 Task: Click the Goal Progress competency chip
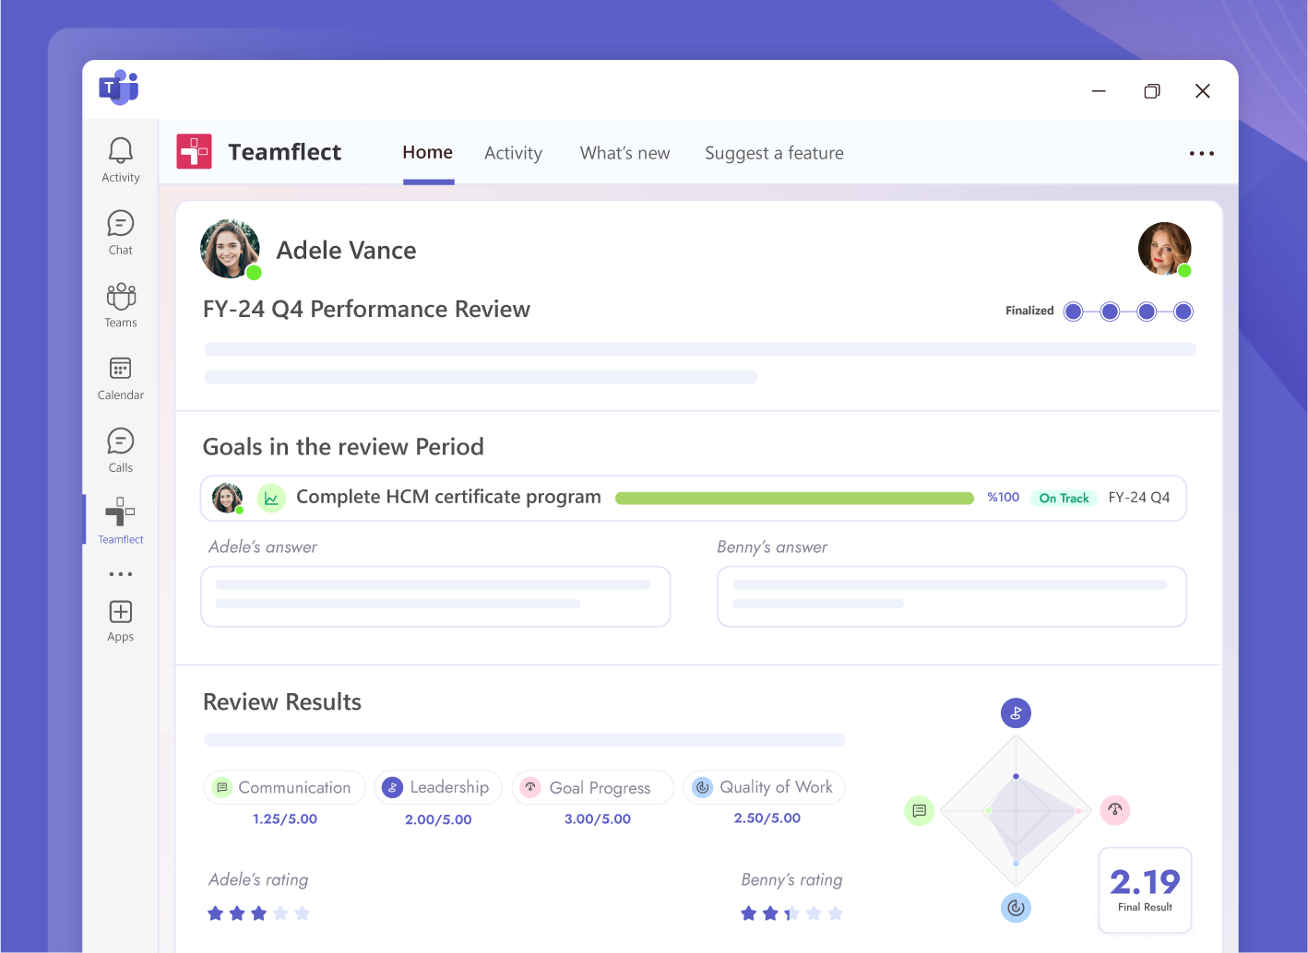(x=593, y=788)
